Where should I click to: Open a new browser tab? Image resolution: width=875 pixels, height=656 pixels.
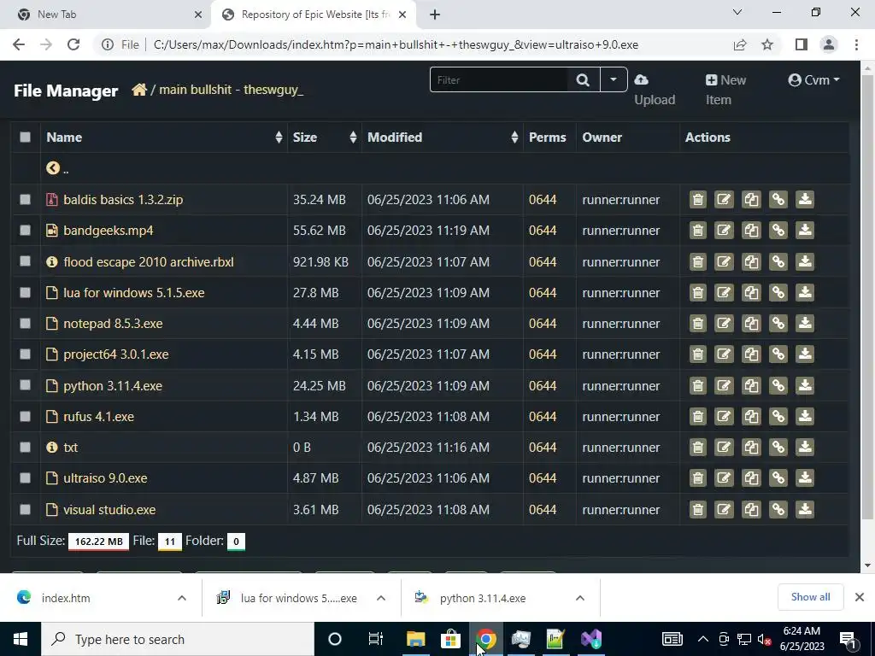pos(435,15)
